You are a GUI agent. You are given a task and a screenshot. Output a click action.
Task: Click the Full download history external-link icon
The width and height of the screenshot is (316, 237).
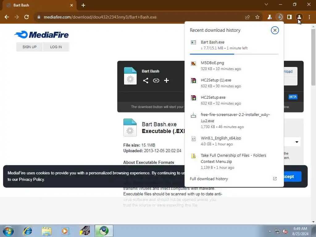[x=275, y=179]
